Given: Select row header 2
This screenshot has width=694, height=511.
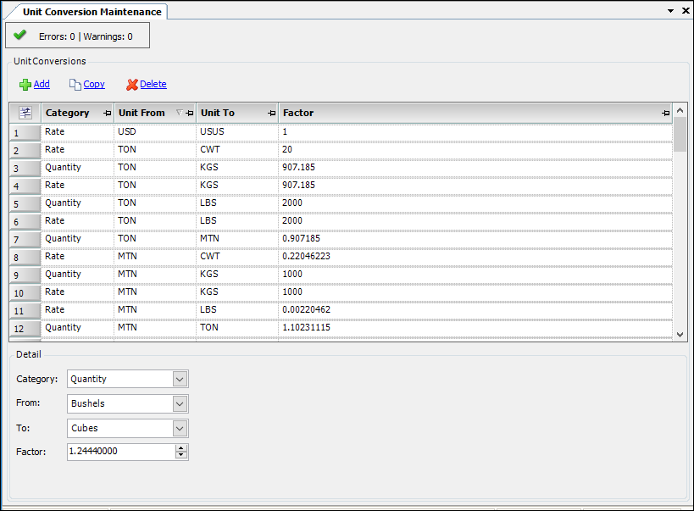Looking at the screenshot, I should point(25,151).
